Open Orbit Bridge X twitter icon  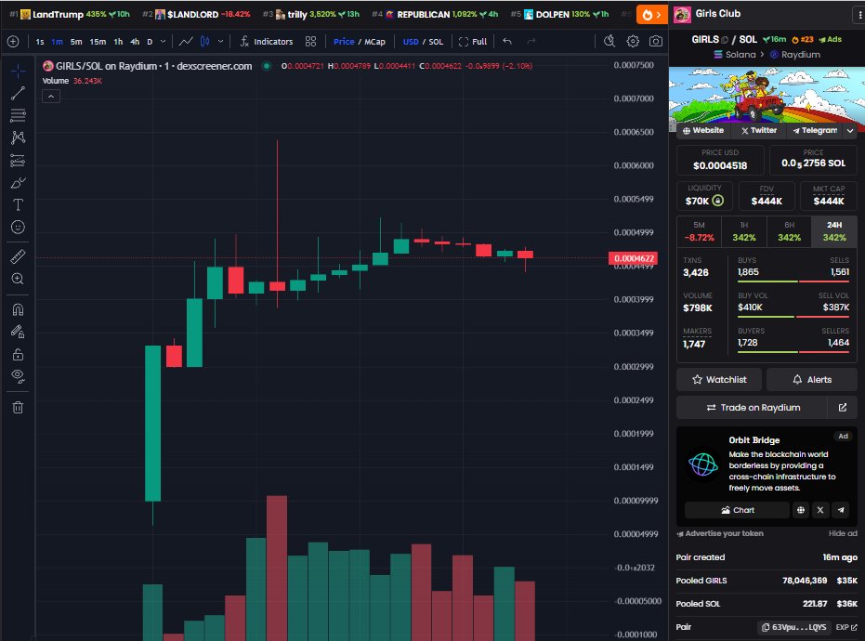coord(820,510)
